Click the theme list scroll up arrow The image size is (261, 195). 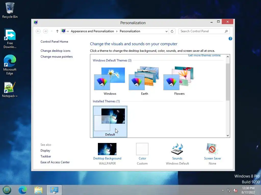228,57
